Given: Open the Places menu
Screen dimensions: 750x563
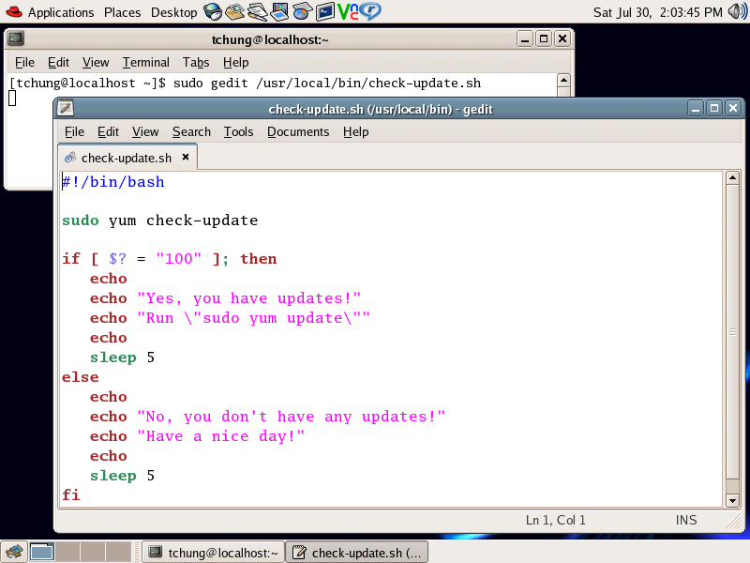Looking at the screenshot, I should pyautogui.click(x=123, y=12).
